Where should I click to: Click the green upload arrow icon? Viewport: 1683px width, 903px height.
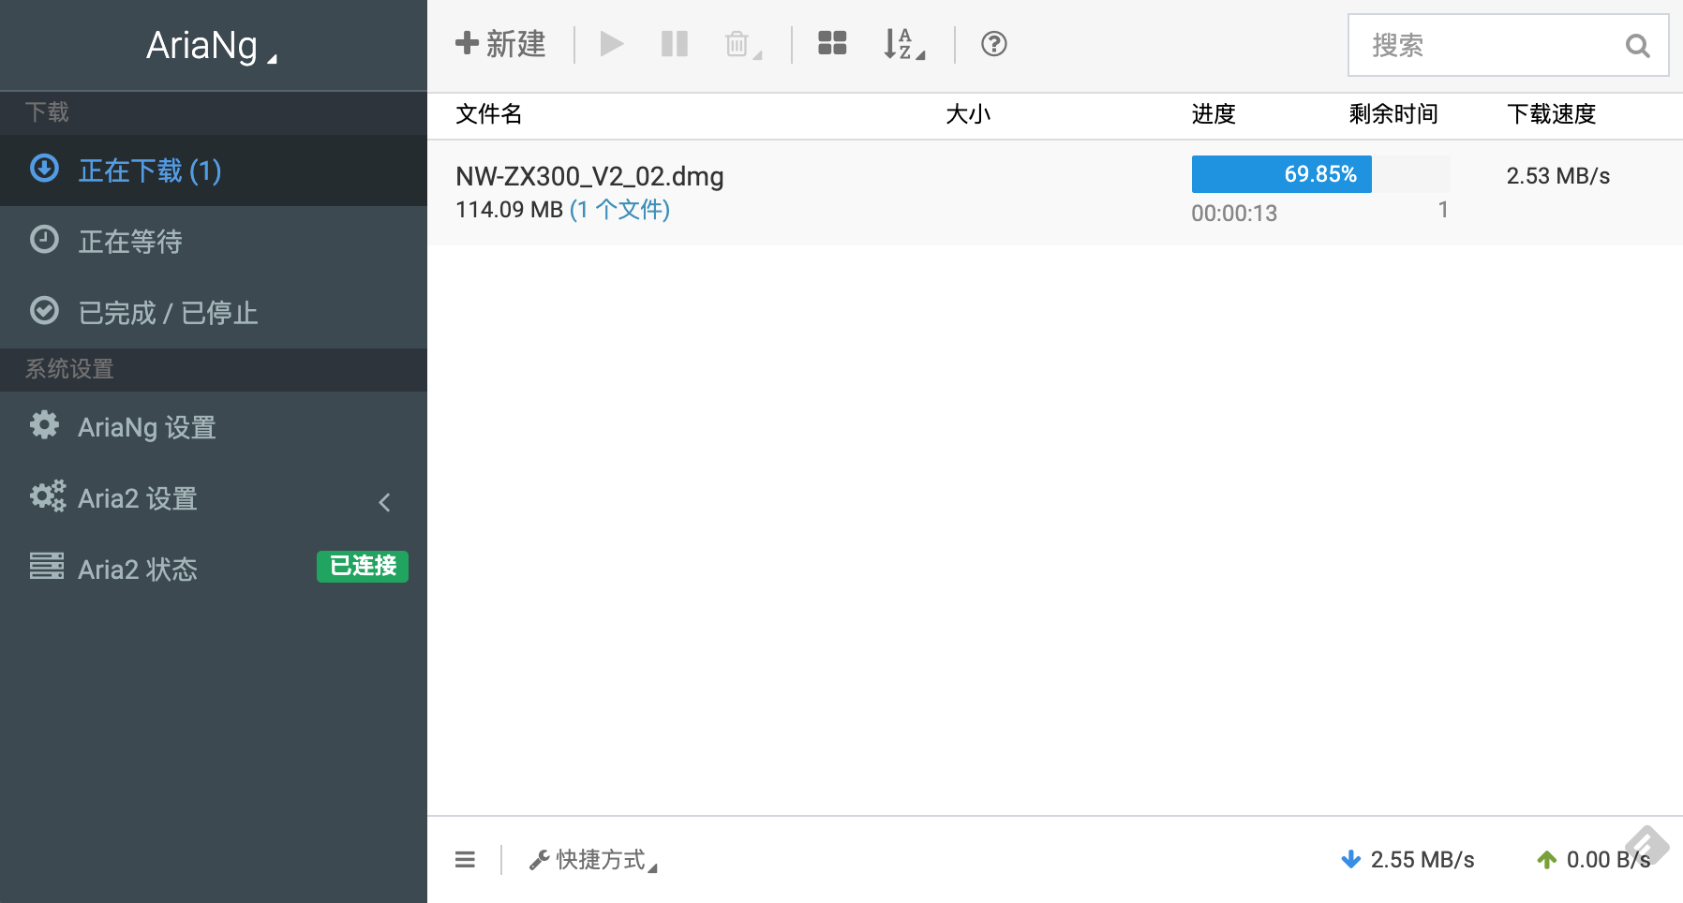[1546, 859]
